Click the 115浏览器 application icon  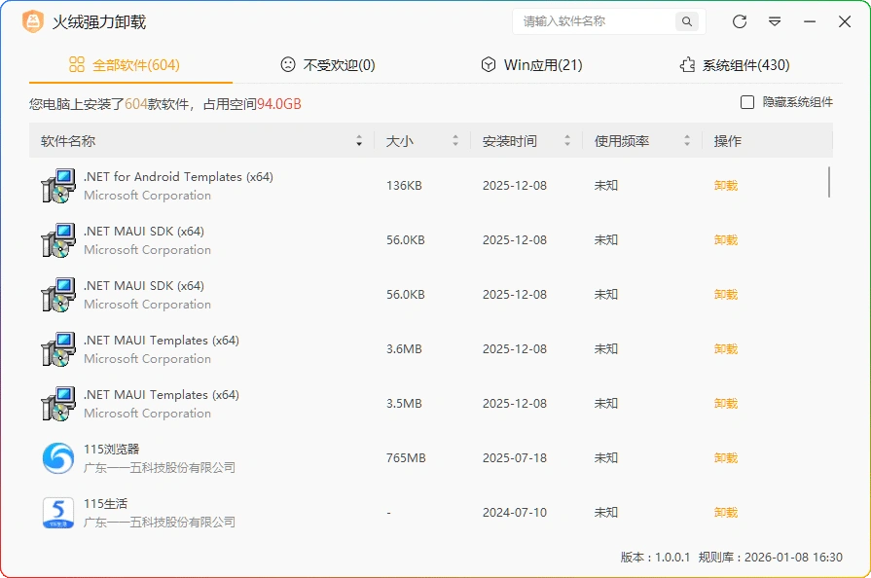(x=56, y=457)
